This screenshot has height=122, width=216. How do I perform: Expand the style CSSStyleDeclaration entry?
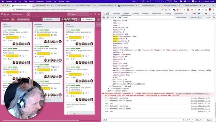[x=112, y=50]
